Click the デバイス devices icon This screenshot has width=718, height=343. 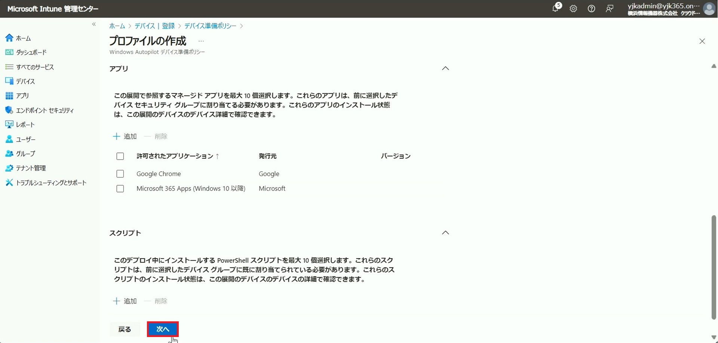click(9, 81)
